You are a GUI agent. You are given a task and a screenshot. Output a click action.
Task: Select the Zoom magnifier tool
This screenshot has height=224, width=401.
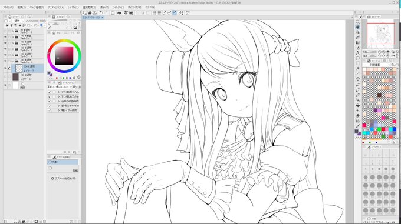(x=358, y=22)
